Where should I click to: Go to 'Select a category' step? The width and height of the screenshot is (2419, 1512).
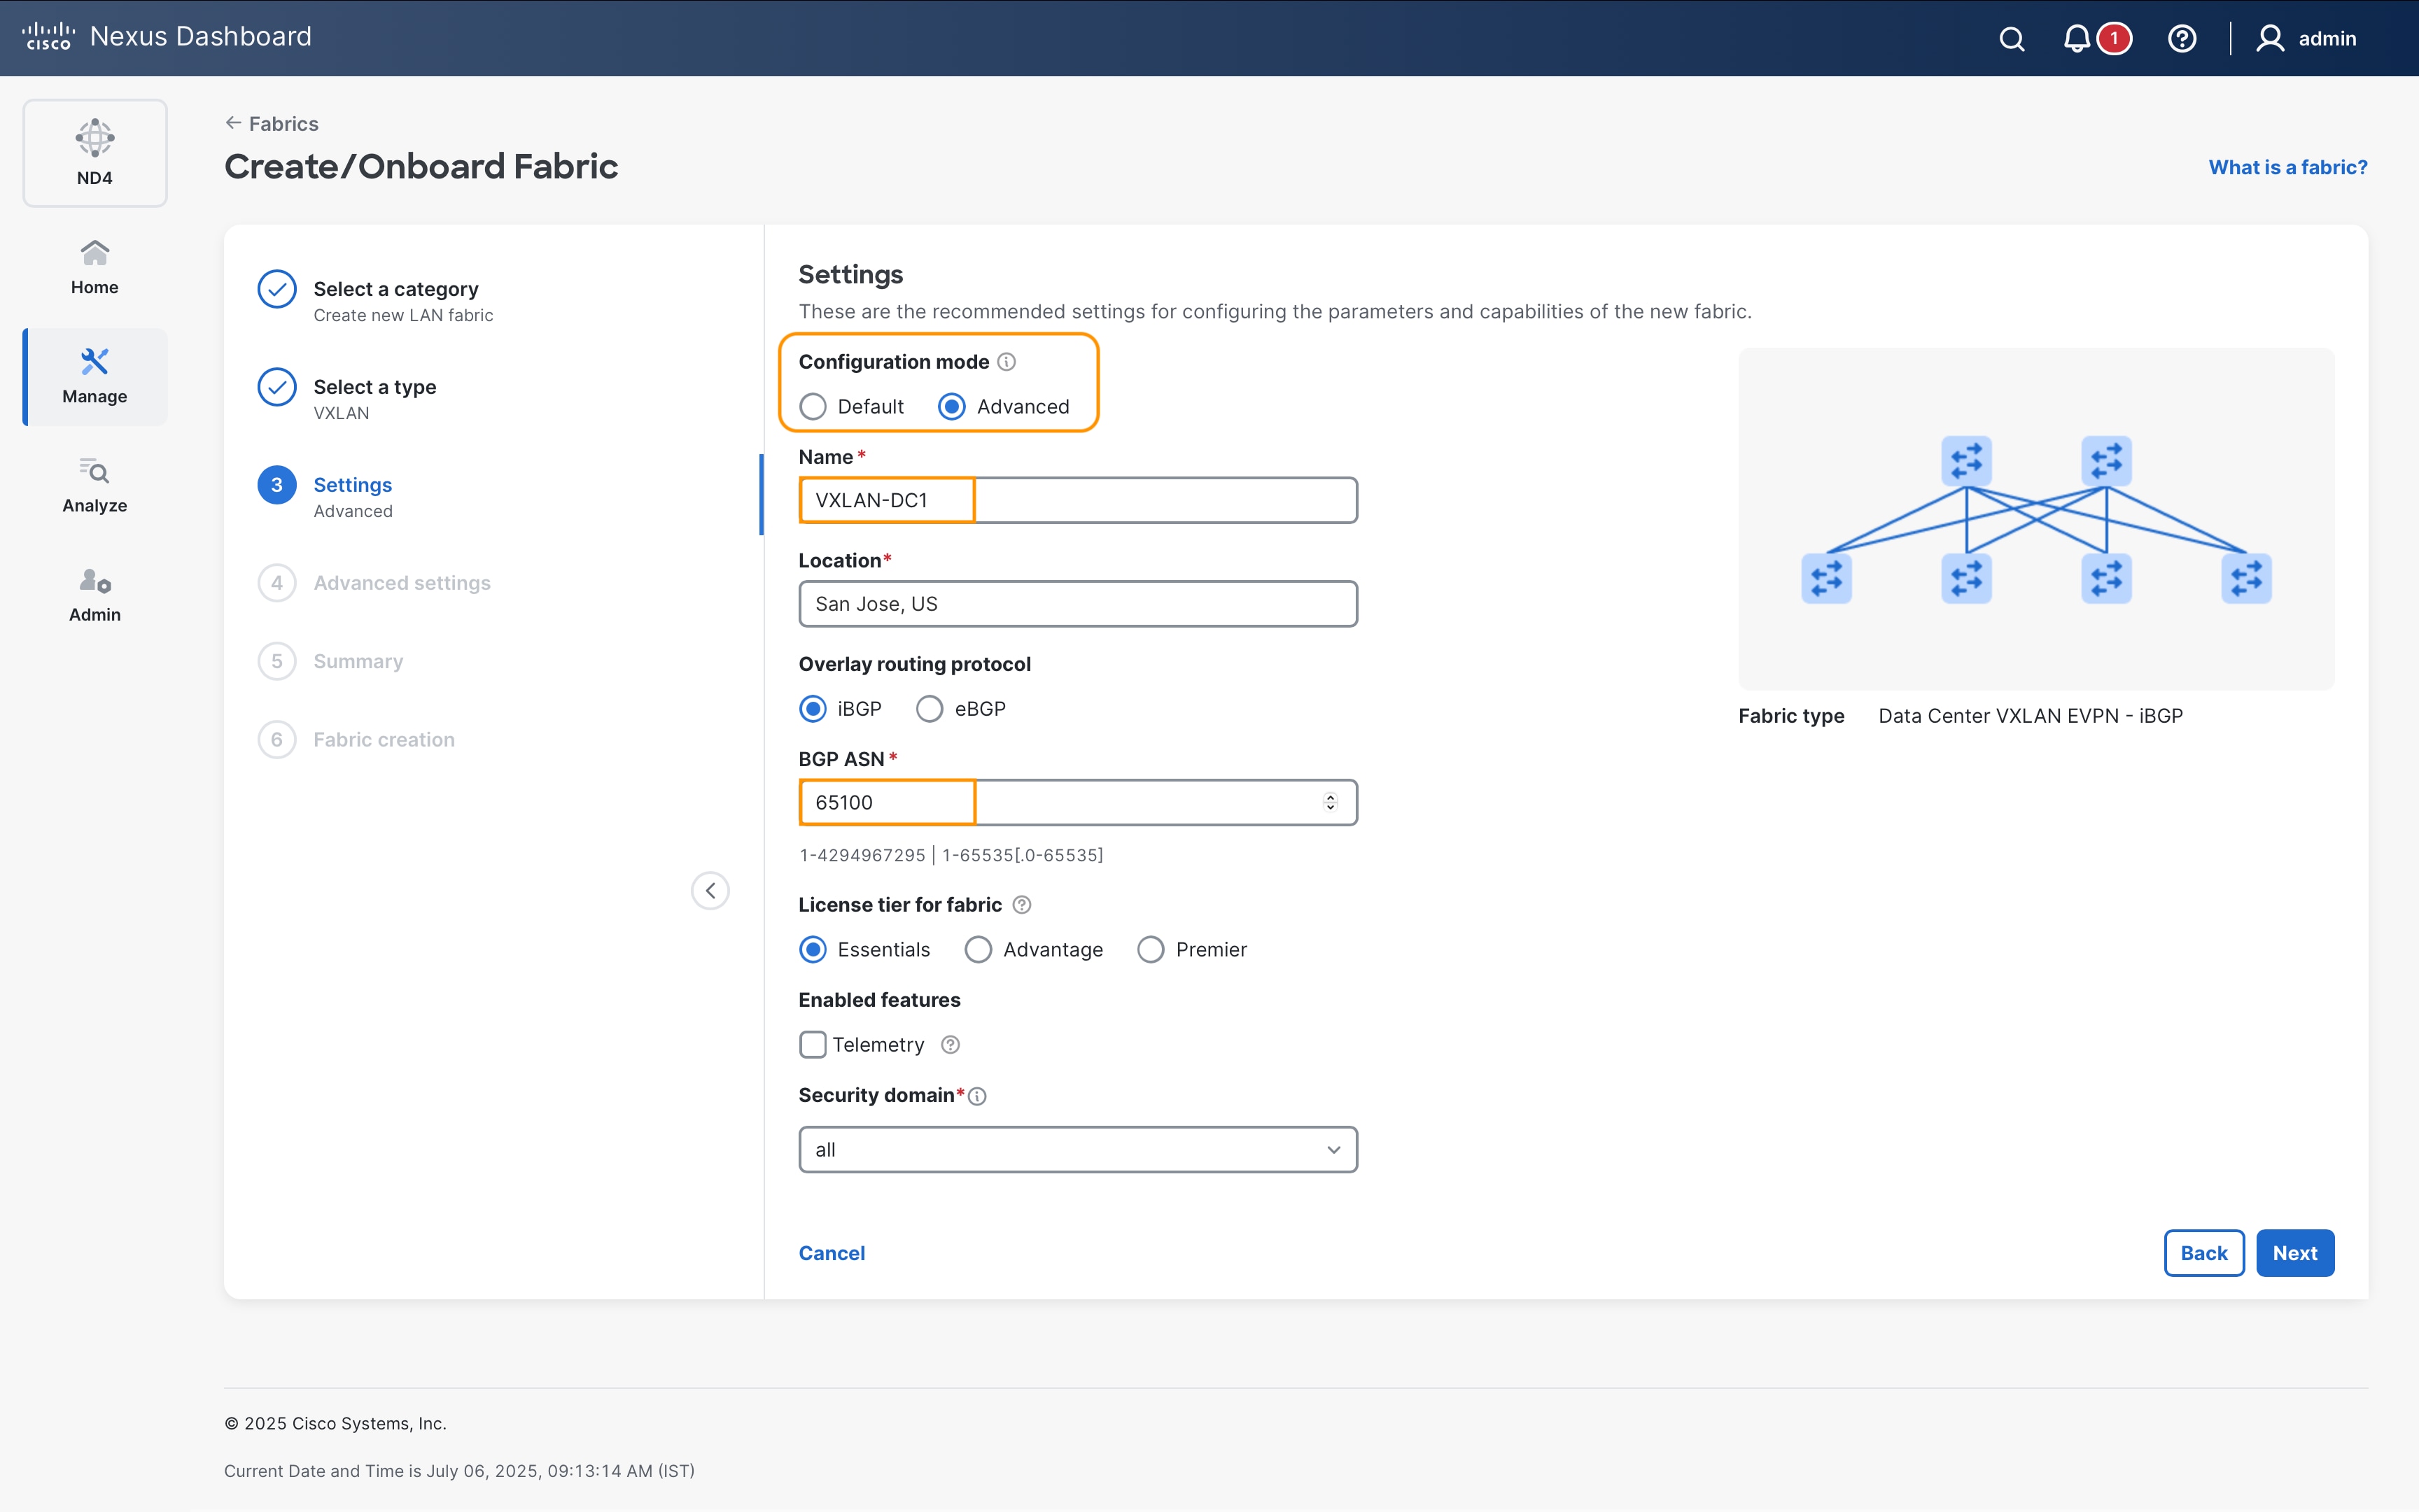click(376, 300)
